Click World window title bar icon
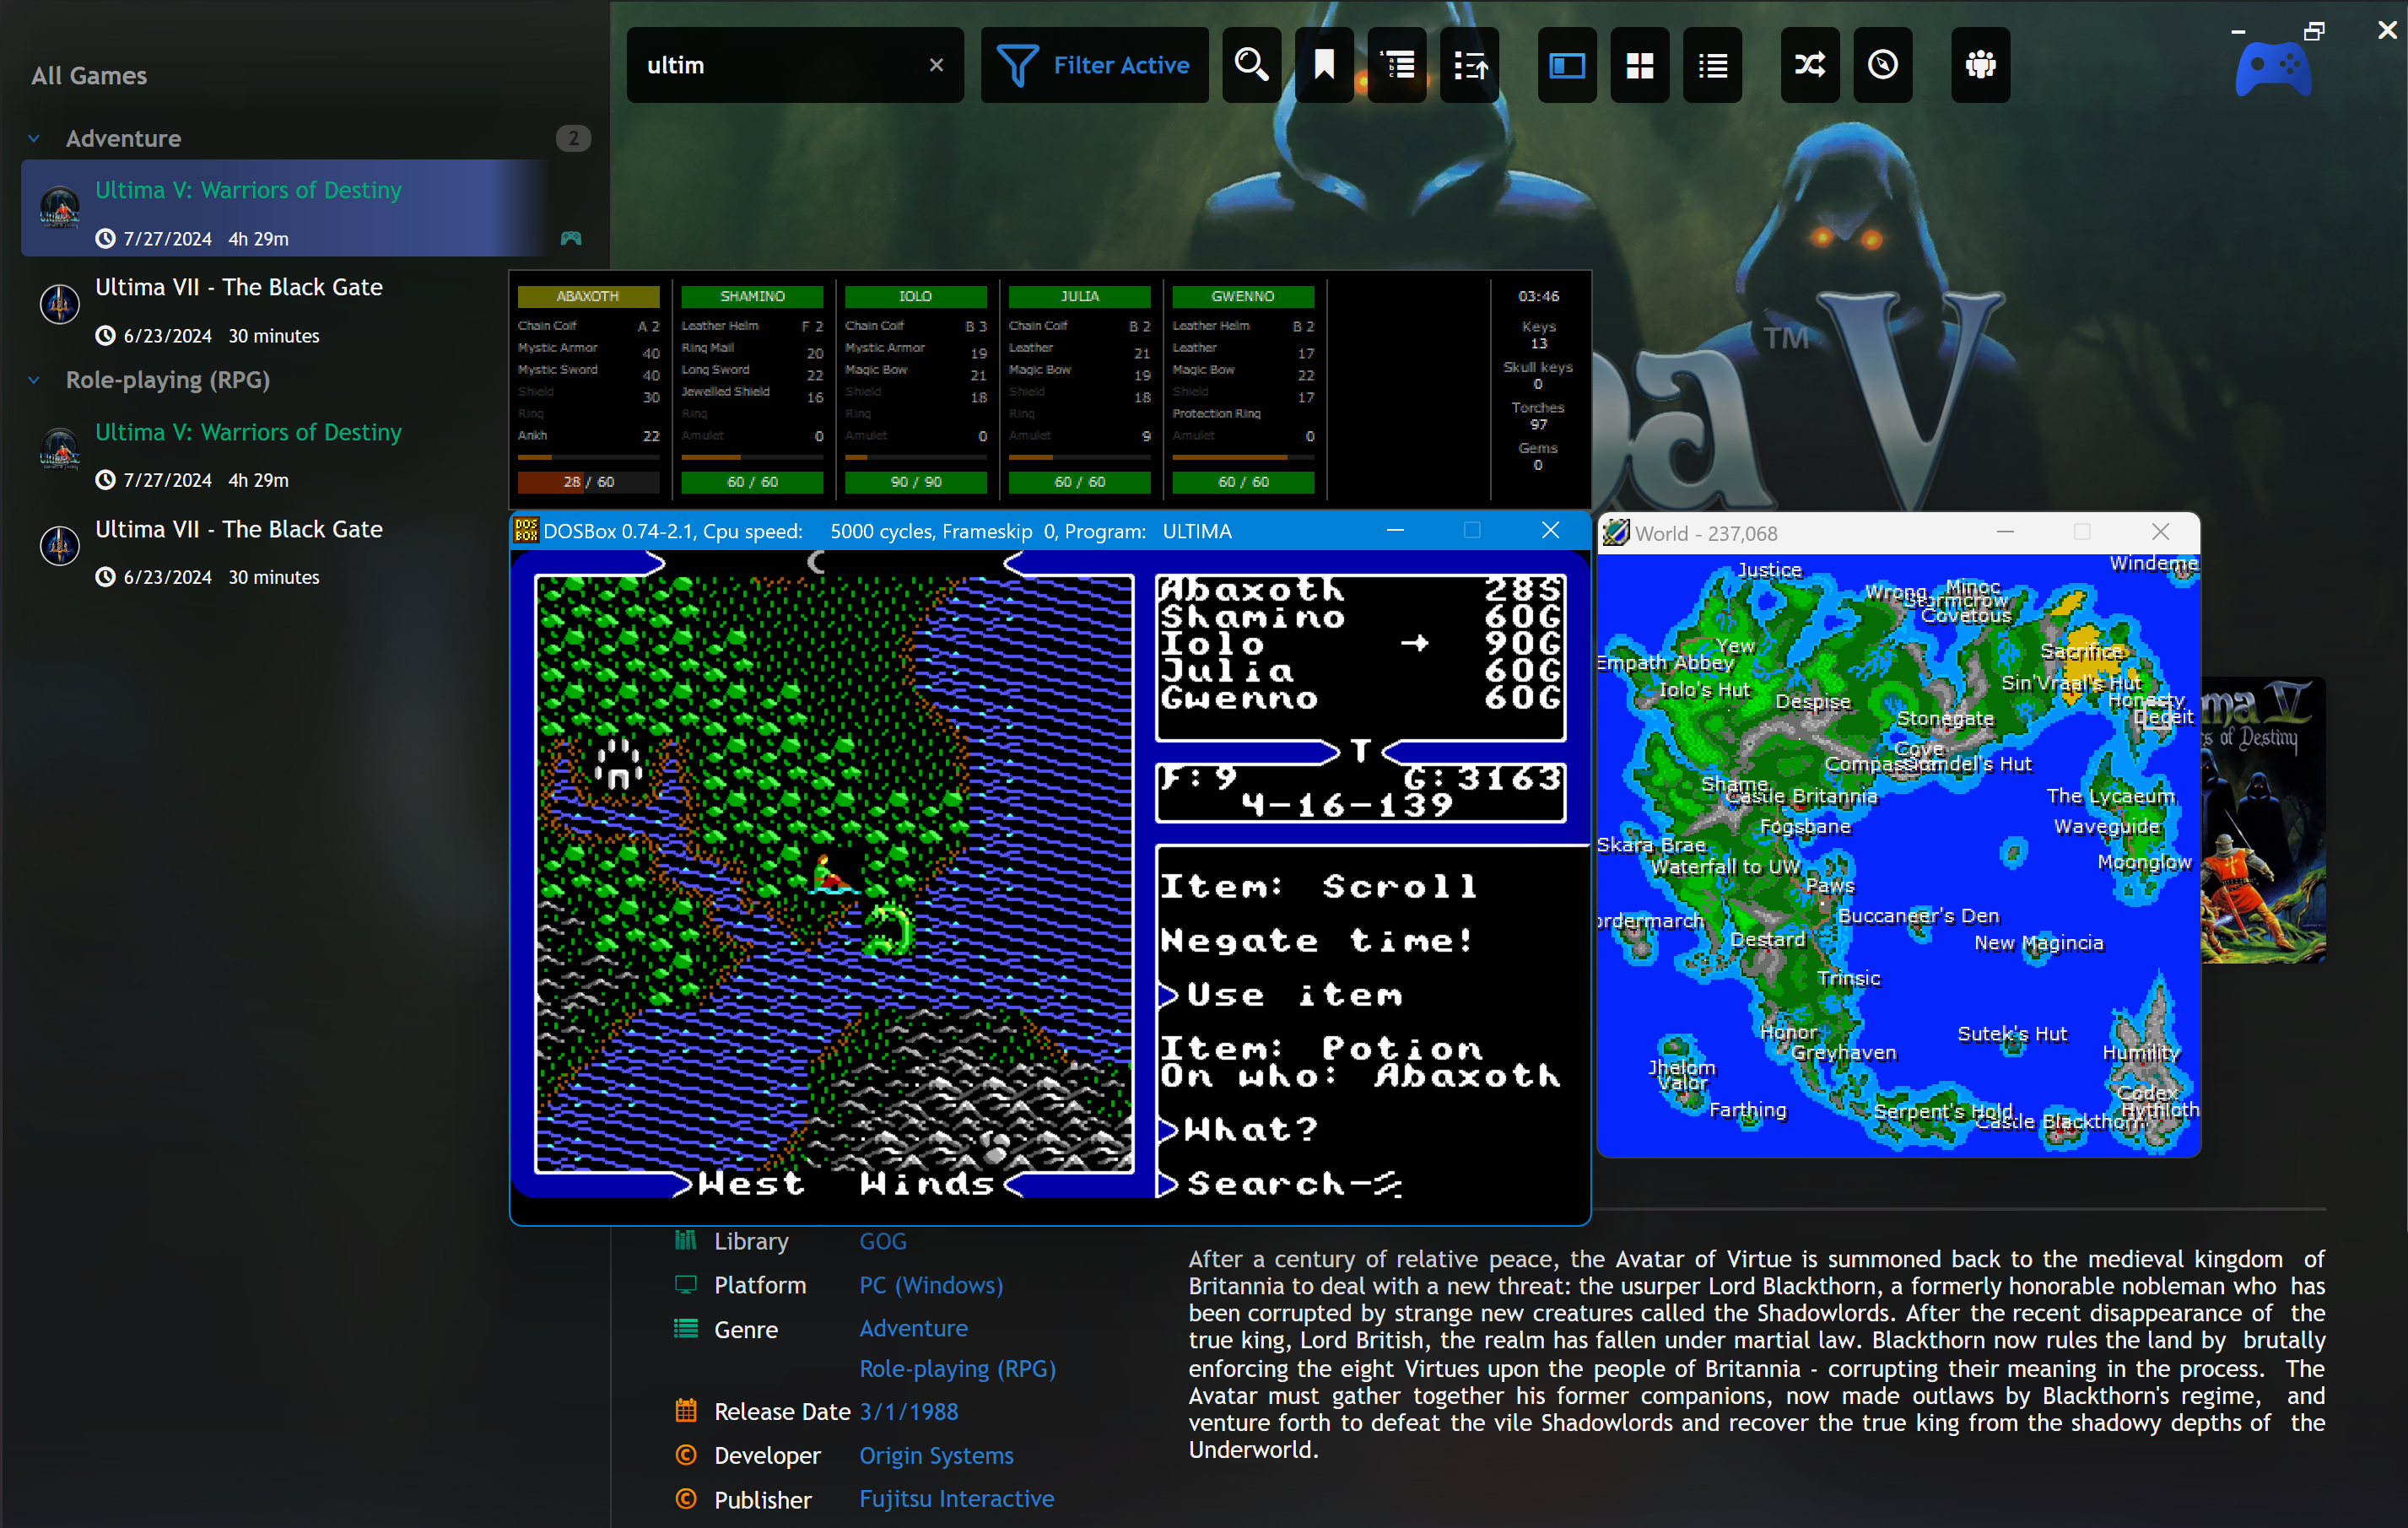2408x1528 pixels. [x=1614, y=532]
